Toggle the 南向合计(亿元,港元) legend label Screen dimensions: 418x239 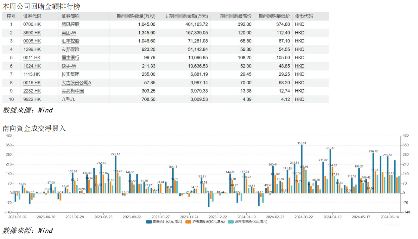(x=167, y=222)
